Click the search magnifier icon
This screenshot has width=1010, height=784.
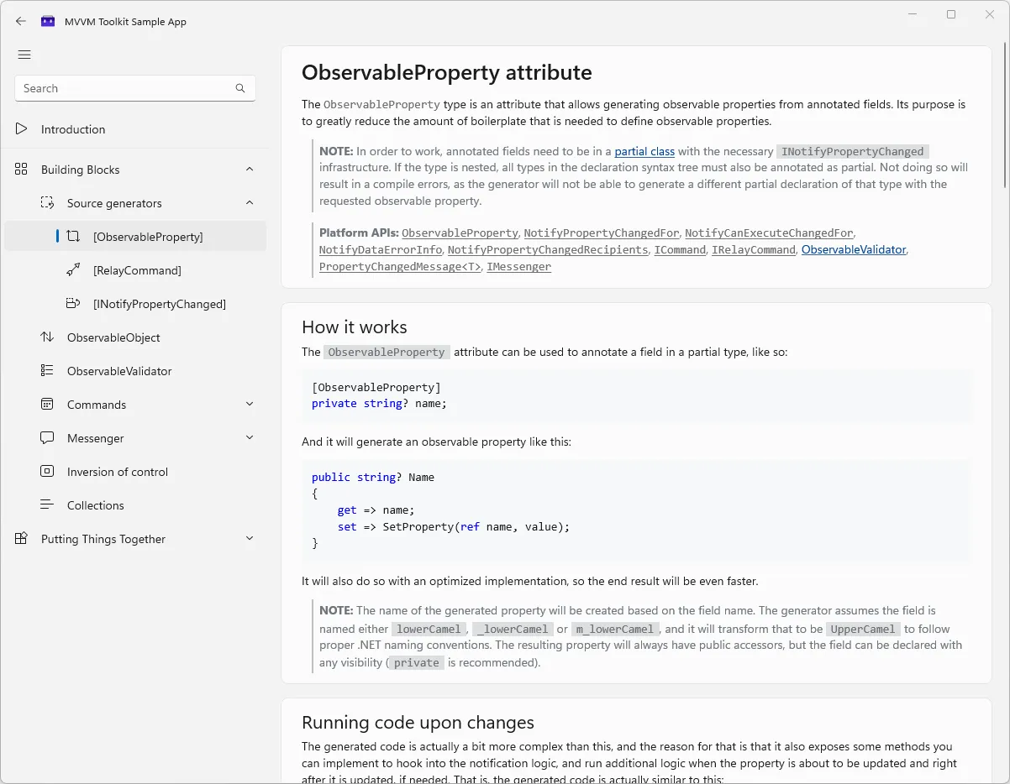point(240,88)
